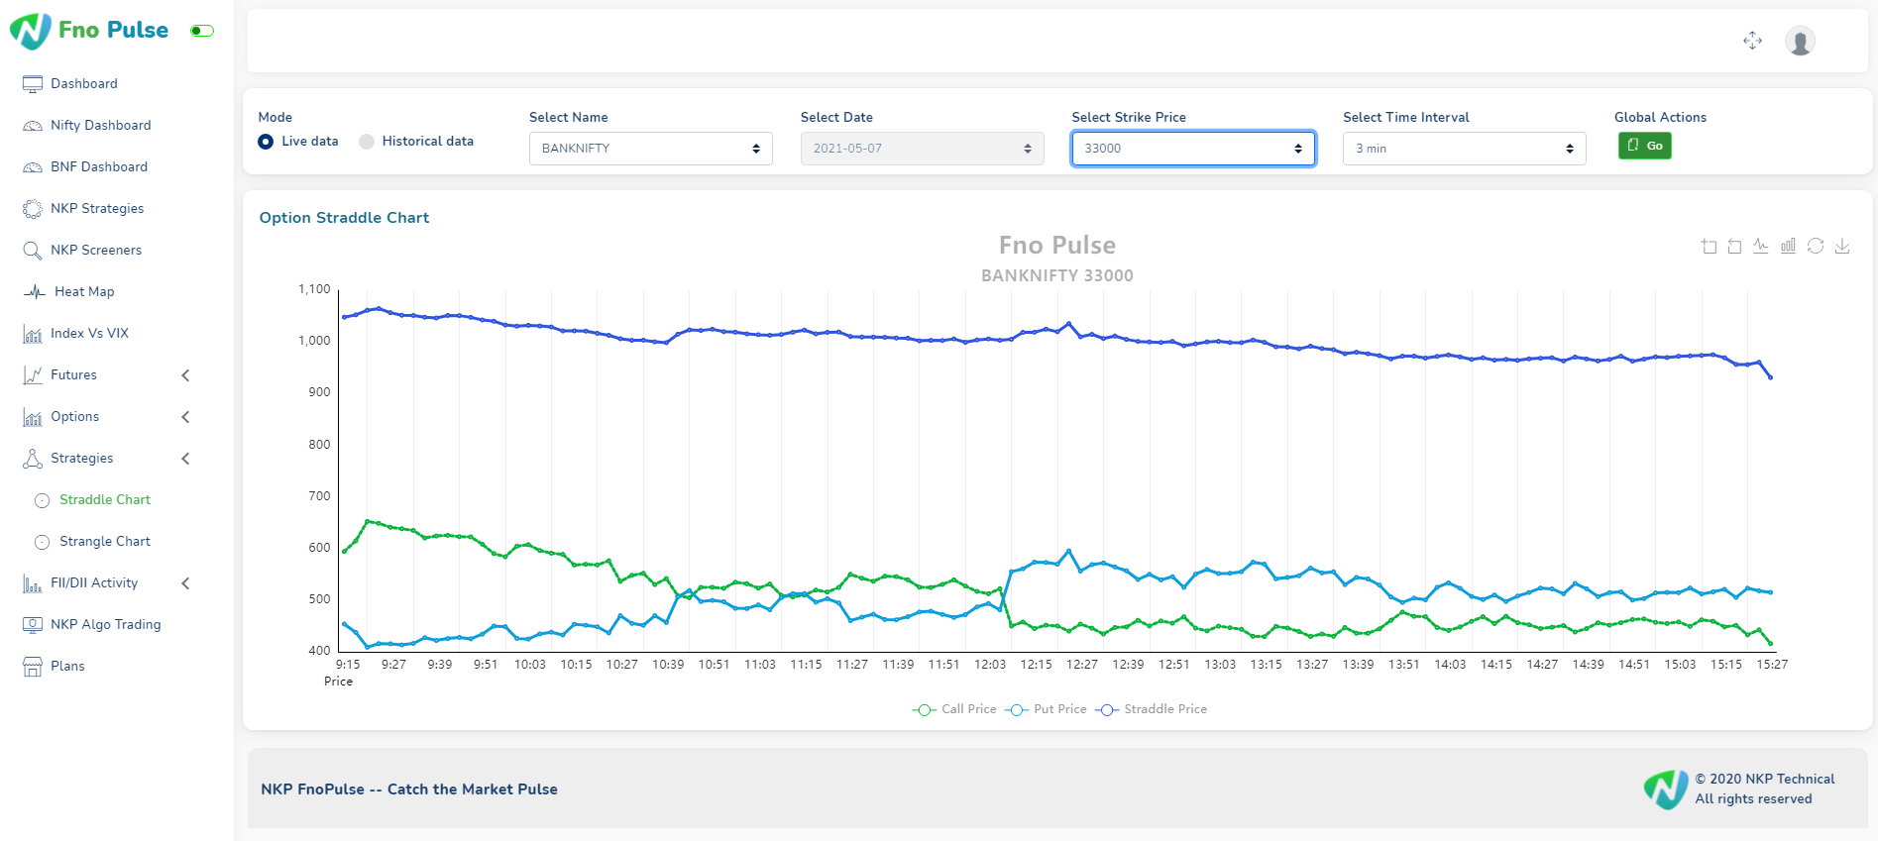Image resolution: width=1878 pixels, height=841 pixels.
Task: Click the 9:15 x-axis time label
Action: pyautogui.click(x=348, y=665)
